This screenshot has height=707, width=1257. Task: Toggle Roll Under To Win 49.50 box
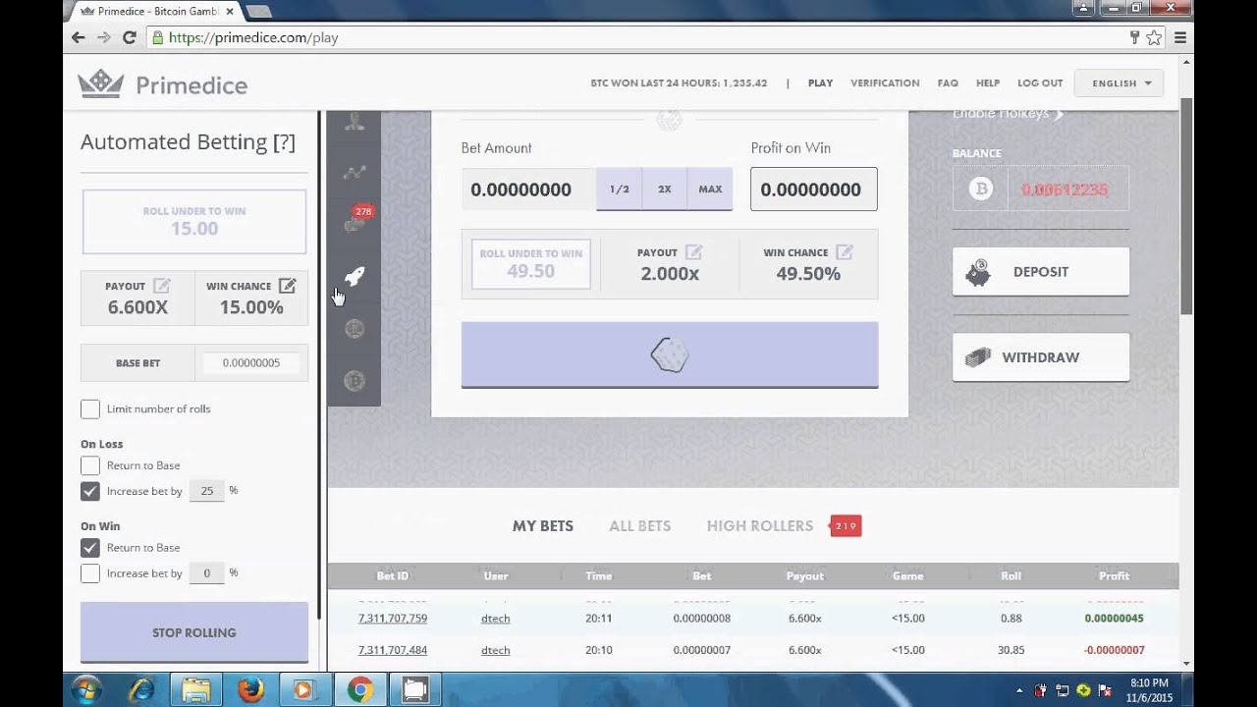click(x=531, y=264)
